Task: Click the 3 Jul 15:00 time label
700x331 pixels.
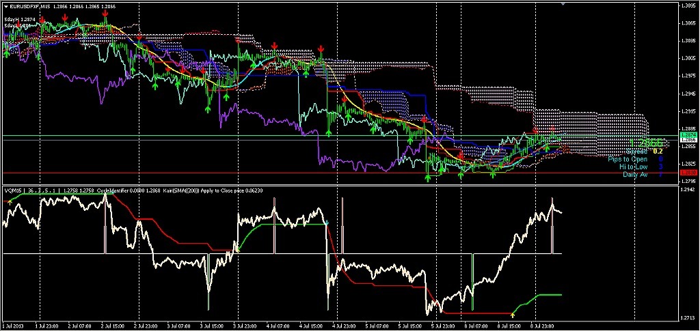Action: tap(212, 326)
